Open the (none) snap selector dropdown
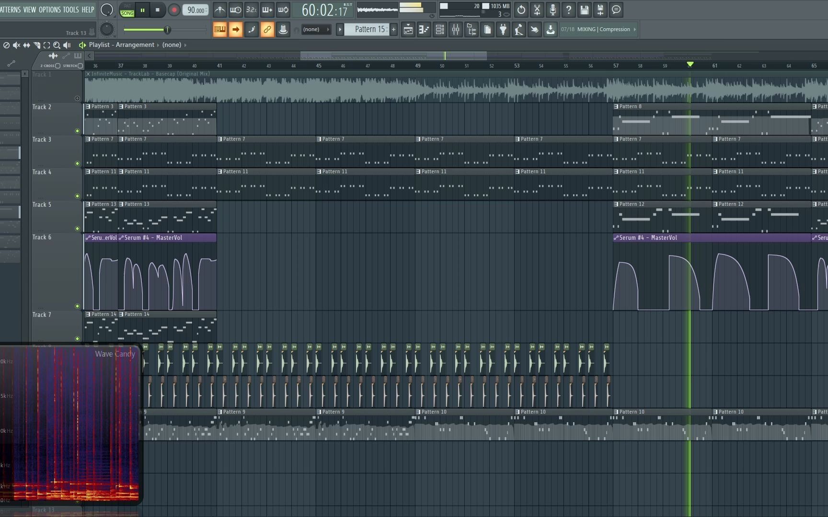Viewport: 828px width, 517px height. coord(316,29)
